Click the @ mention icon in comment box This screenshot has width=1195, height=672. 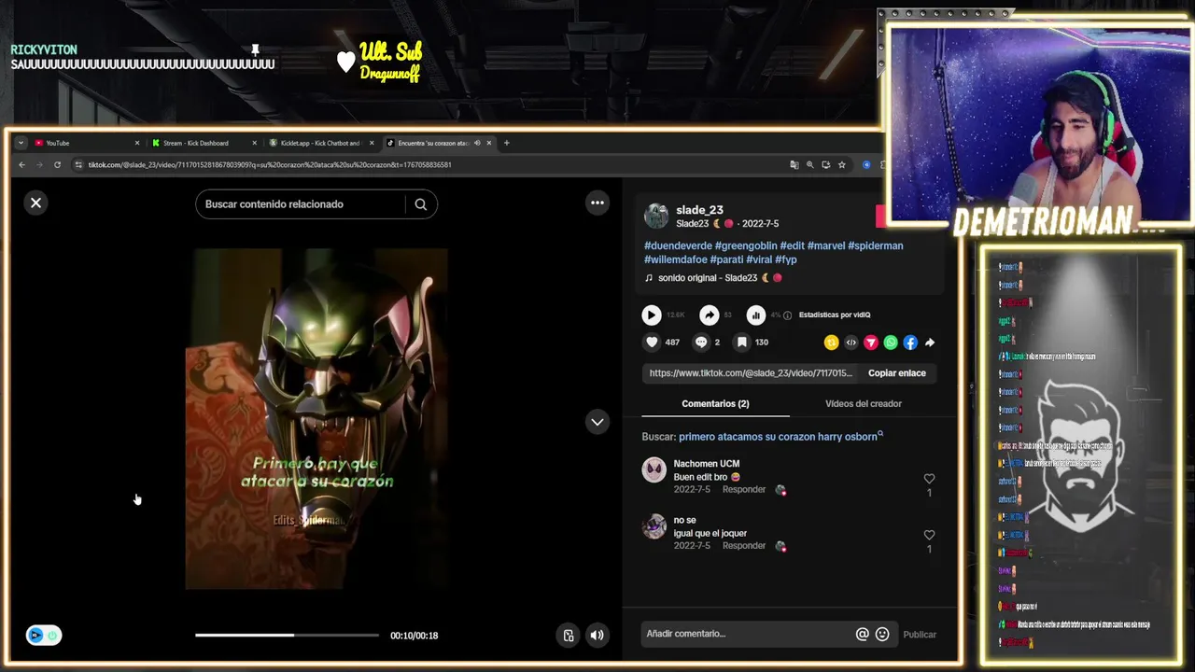tap(862, 634)
